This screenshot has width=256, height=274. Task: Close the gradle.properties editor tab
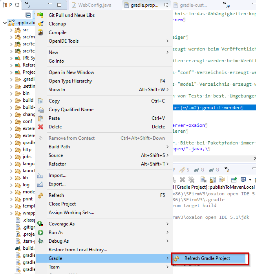click(x=165, y=5)
